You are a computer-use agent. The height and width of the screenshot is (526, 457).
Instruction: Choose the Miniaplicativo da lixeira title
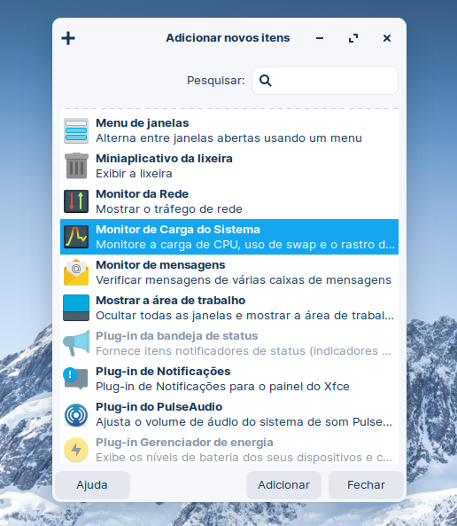164,159
